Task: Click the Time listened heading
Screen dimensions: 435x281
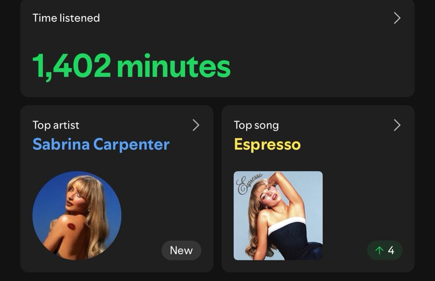Action: point(66,18)
